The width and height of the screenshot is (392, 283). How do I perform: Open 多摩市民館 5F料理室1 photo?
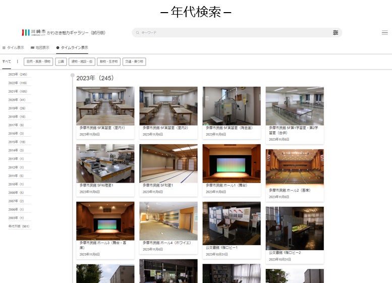[x=105, y=163]
